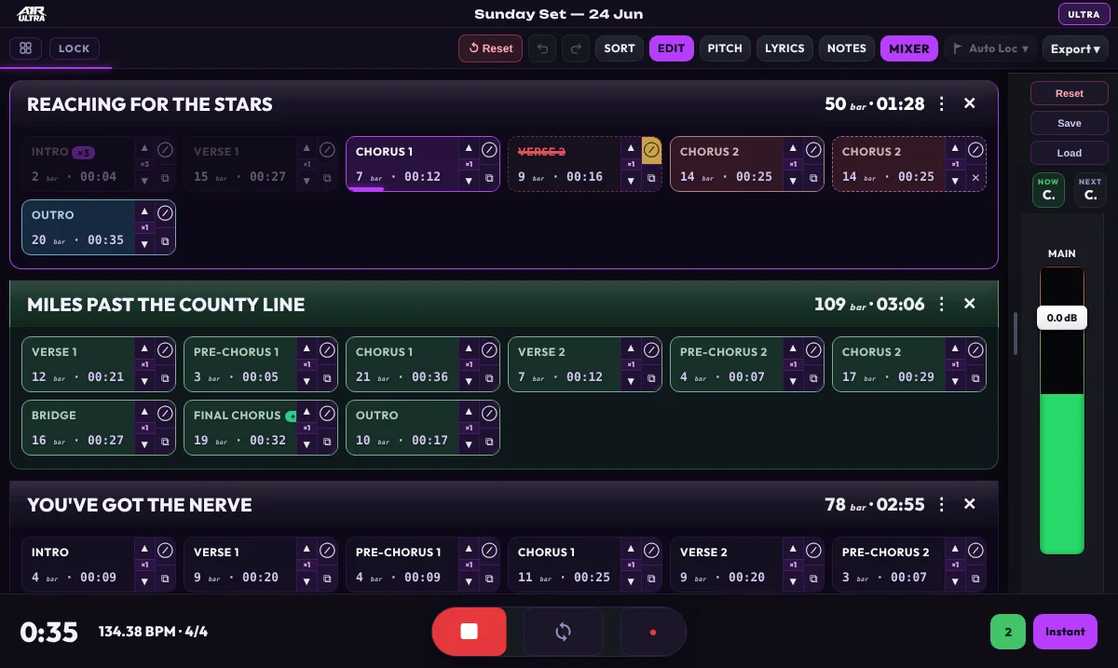Click the duplicate icon on the struck-through VERSE 2 card

(651, 178)
